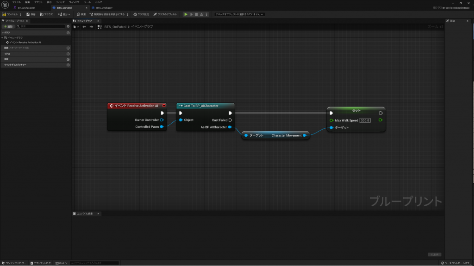Screen dimensions: 474x266
Task: Click the Stop simulation button
Action: pyautogui.click(x=196, y=14)
